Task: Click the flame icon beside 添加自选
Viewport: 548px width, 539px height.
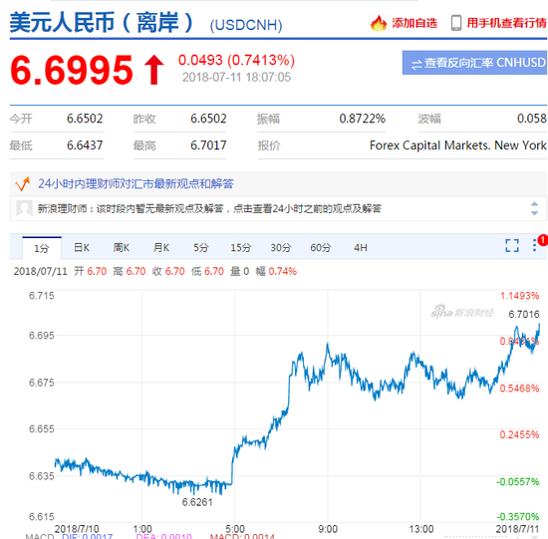Action: point(379,23)
